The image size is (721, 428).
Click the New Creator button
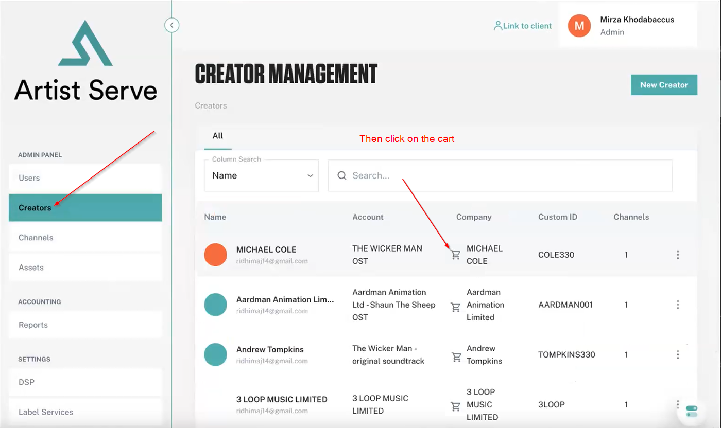pos(664,85)
